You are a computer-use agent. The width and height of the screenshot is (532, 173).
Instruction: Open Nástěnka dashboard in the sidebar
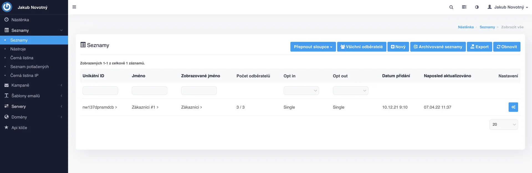(x=20, y=20)
